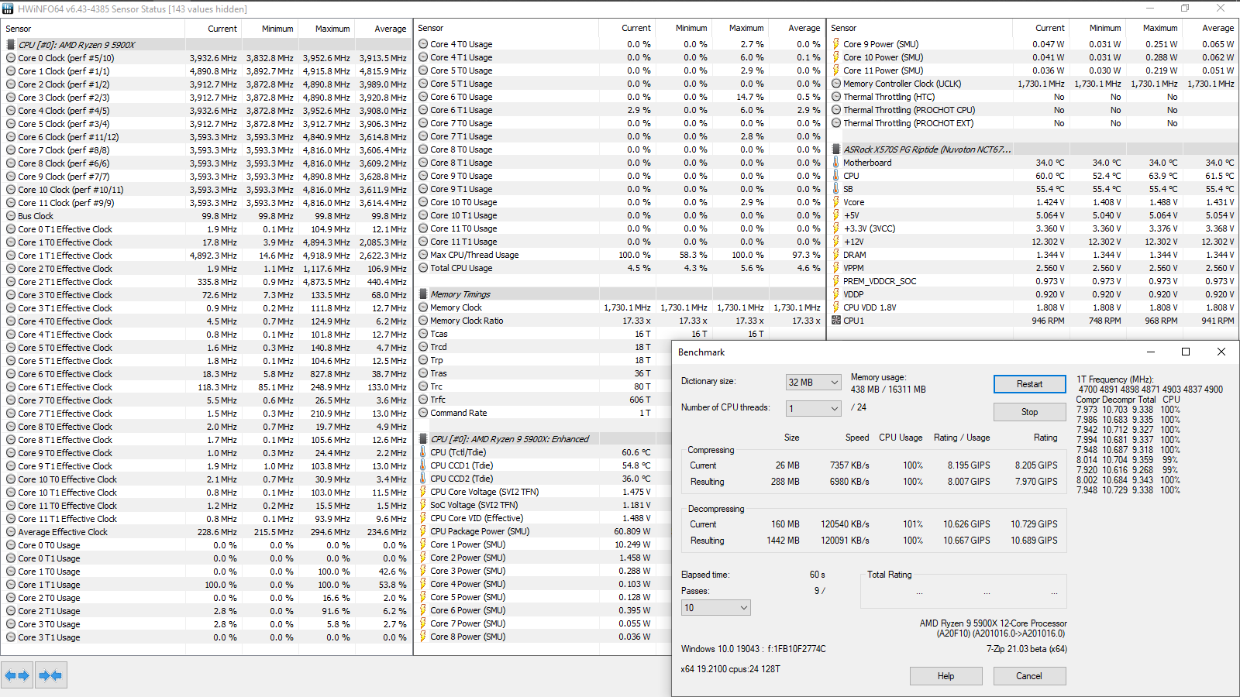This screenshot has width=1240, height=697.
Task: Select the Core 11 Power (SMU) row
Action: click(1033, 70)
